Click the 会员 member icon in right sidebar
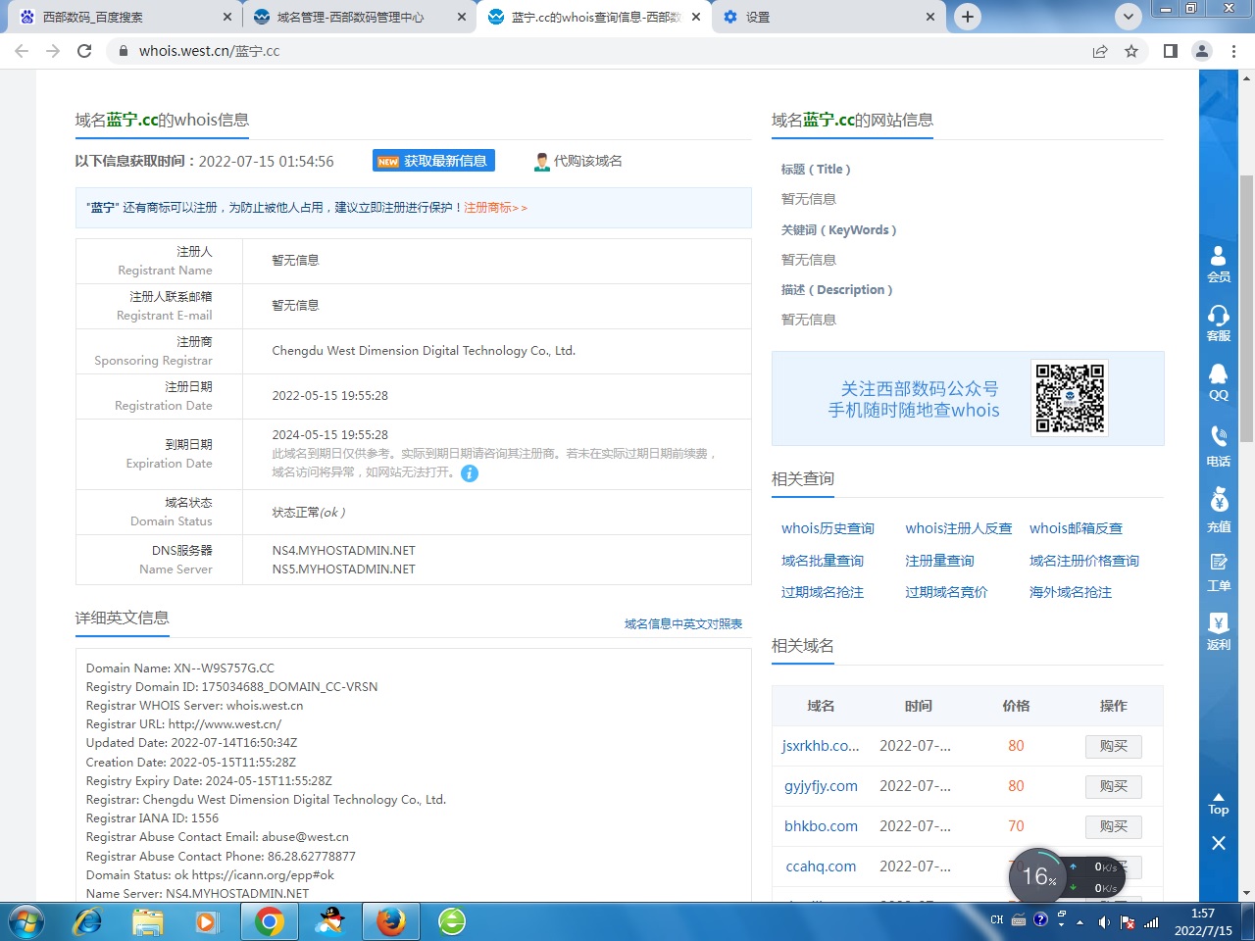 coord(1218,263)
